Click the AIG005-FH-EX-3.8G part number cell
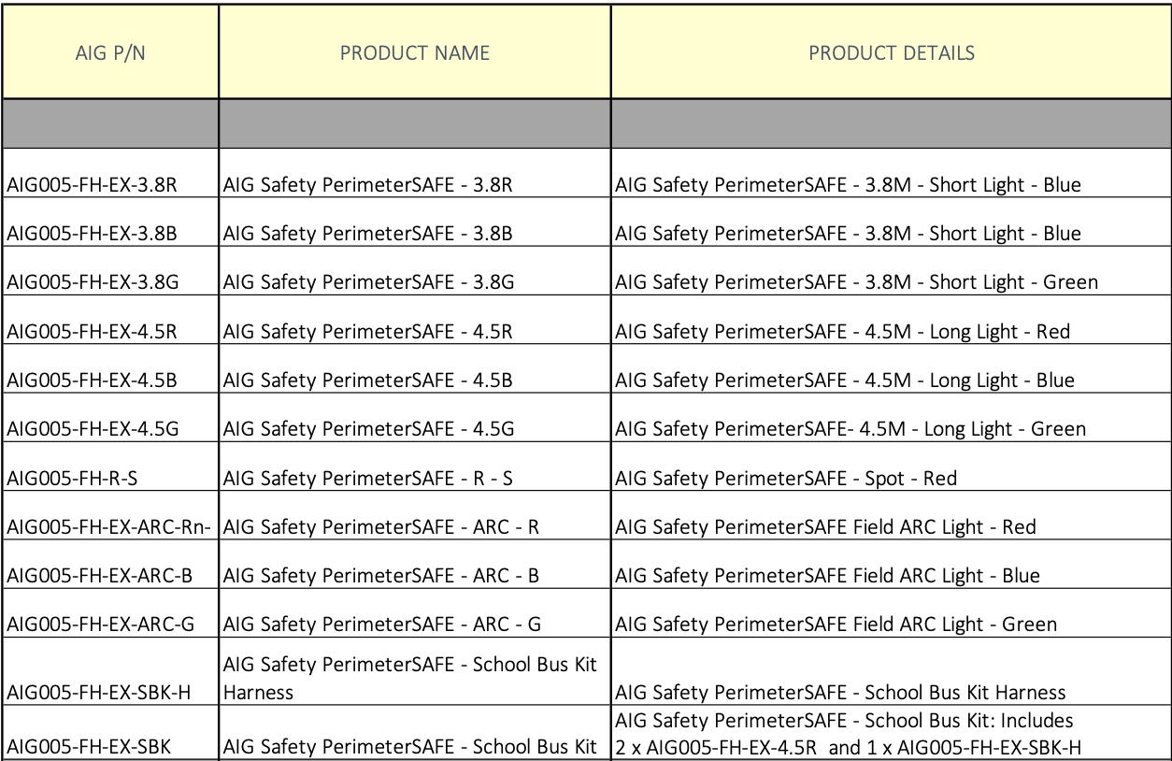 93,281
